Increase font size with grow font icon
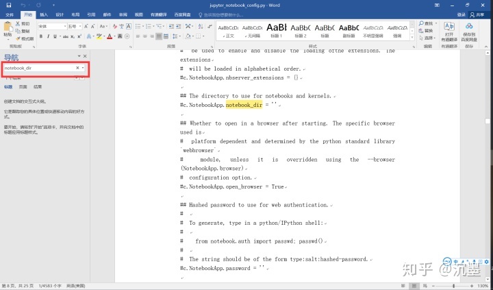 (x=86, y=27)
